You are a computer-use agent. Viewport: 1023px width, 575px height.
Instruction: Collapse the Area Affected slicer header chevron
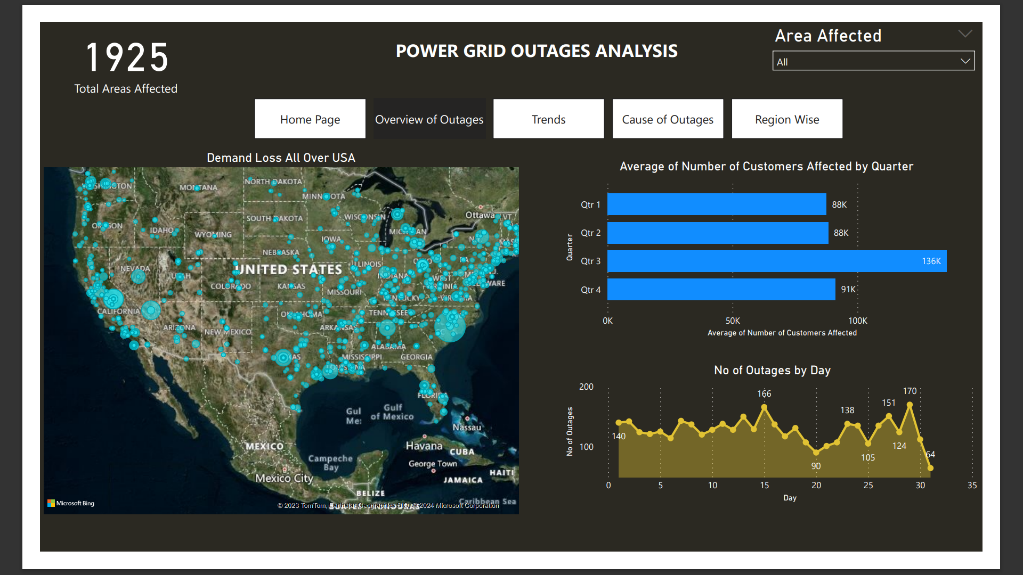tap(965, 34)
